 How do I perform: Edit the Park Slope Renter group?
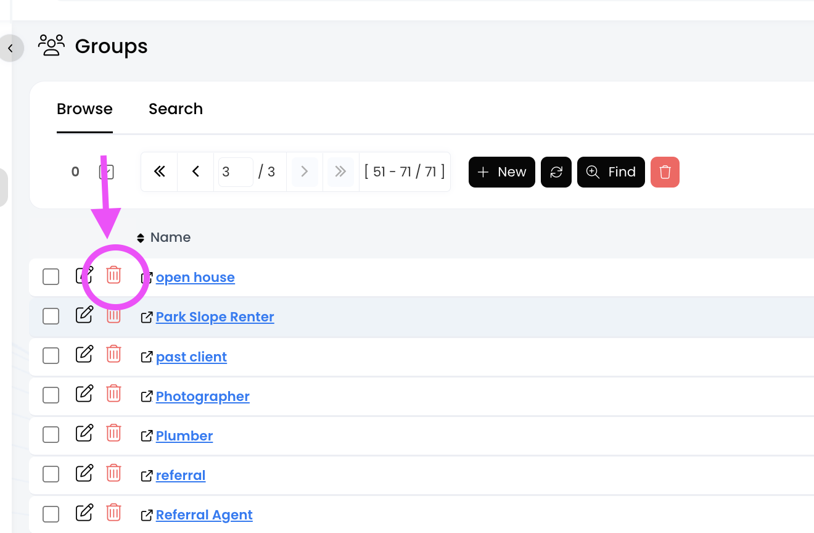tap(84, 315)
